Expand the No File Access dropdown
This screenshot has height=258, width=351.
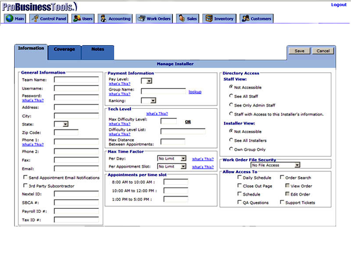click(x=275, y=165)
